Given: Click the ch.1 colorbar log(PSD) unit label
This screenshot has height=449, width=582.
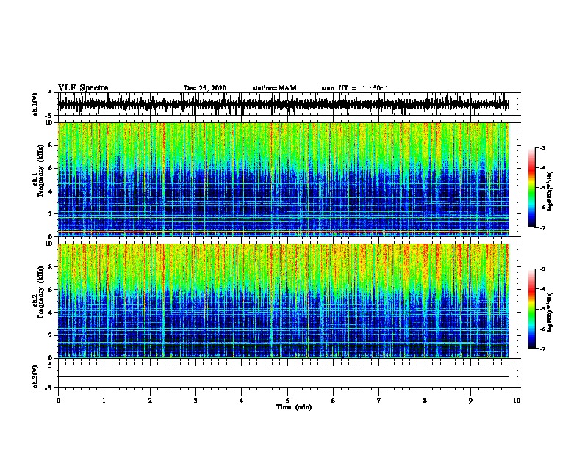Looking at the screenshot, I should click(550, 191).
